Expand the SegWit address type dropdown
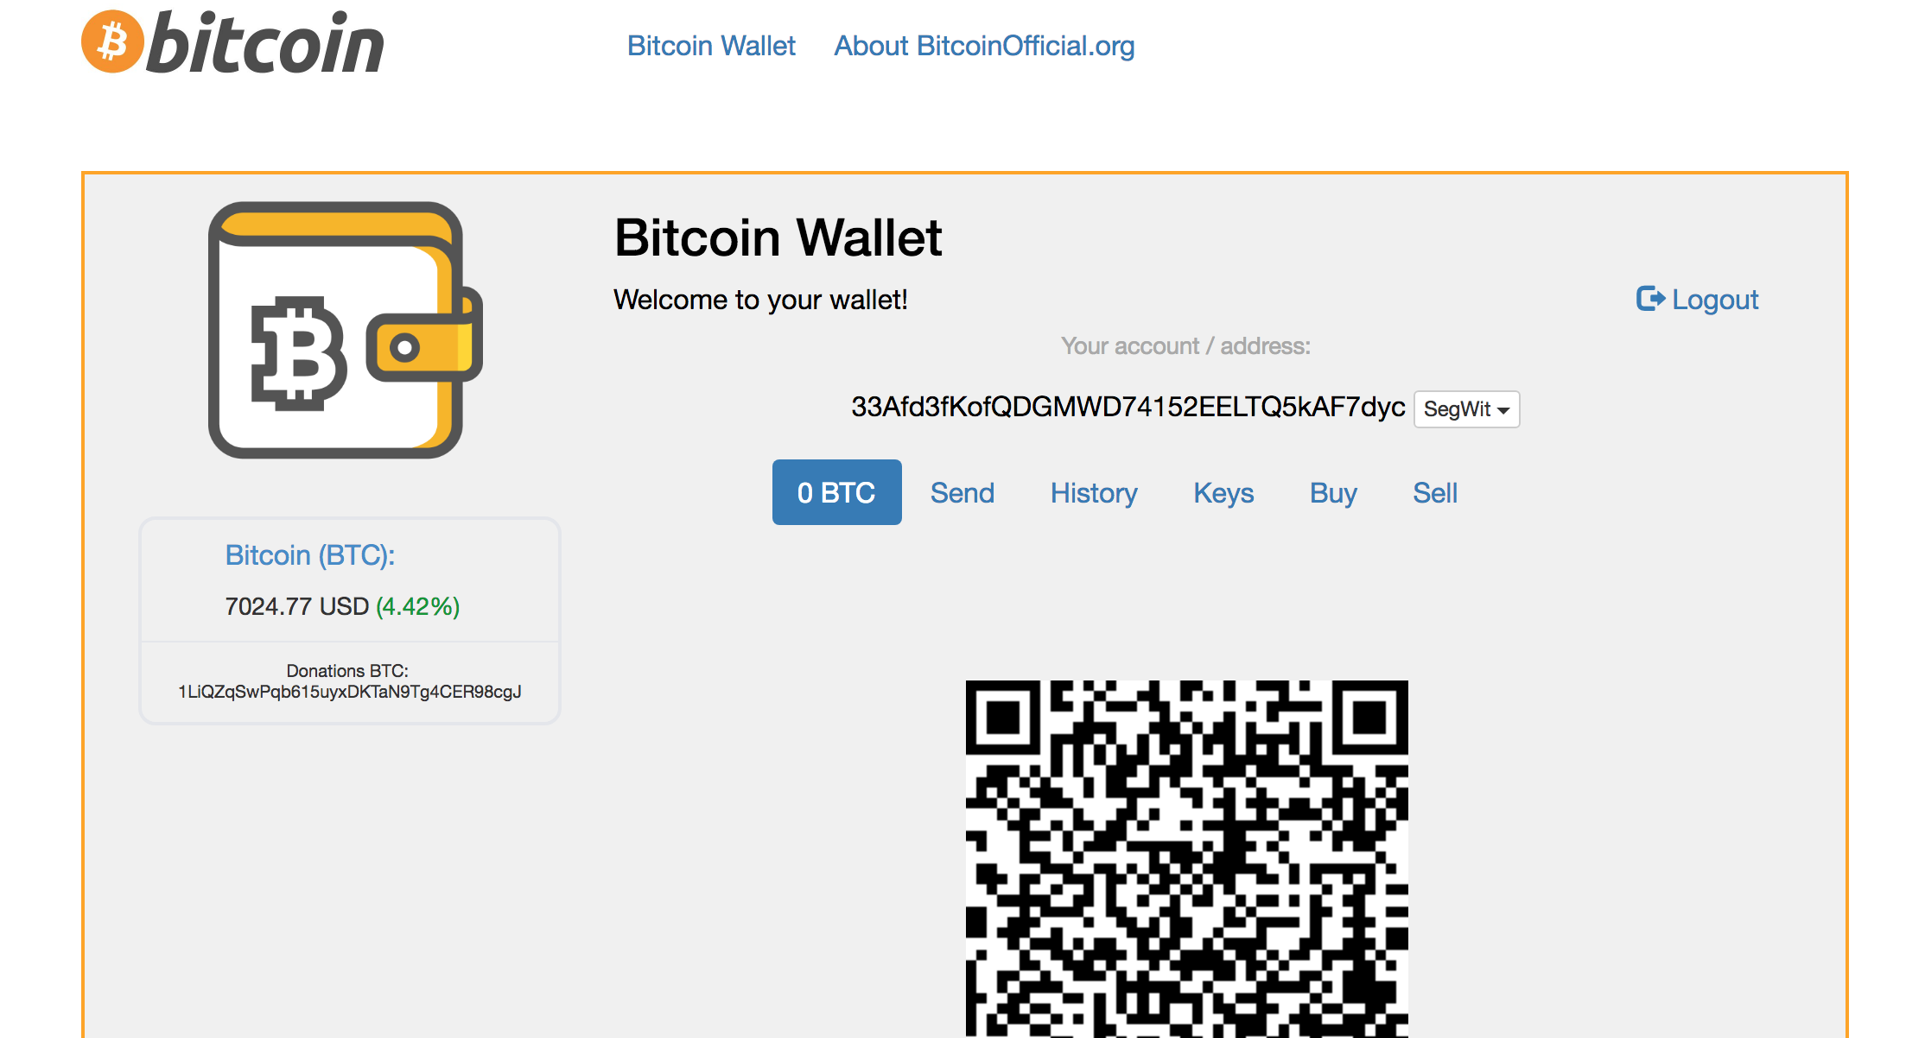The image size is (1925, 1038). pos(1466,408)
